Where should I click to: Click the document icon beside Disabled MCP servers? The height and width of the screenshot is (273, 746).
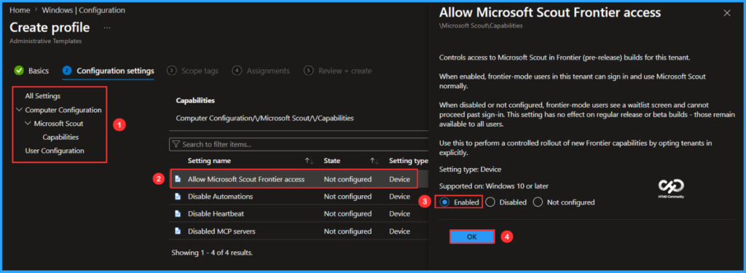[x=178, y=232]
